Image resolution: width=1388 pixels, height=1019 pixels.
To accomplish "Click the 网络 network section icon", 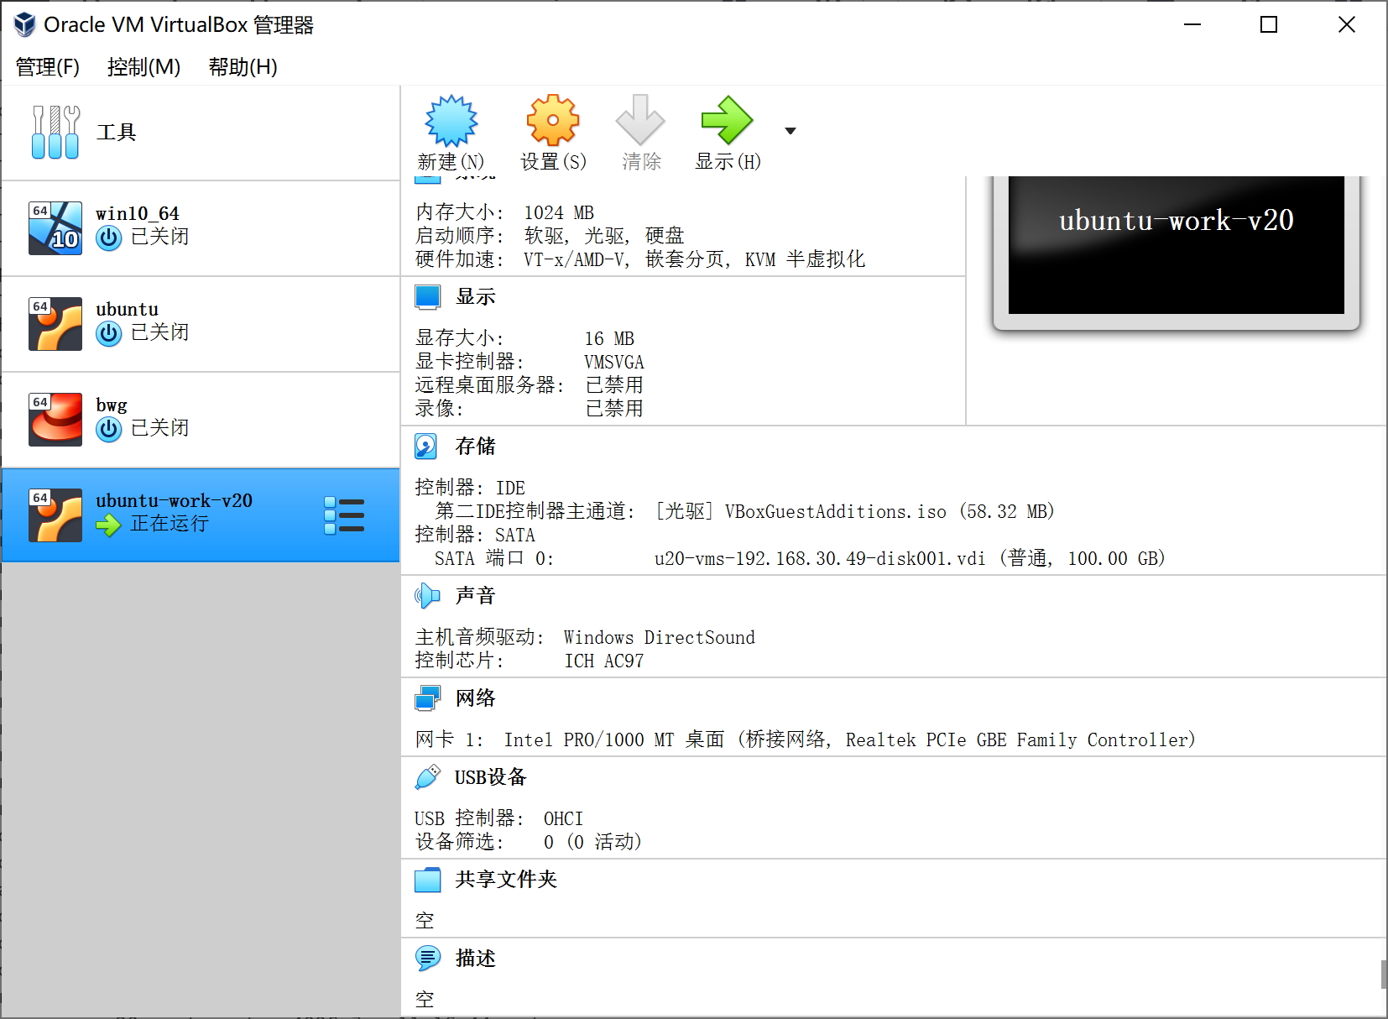I will [x=428, y=698].
